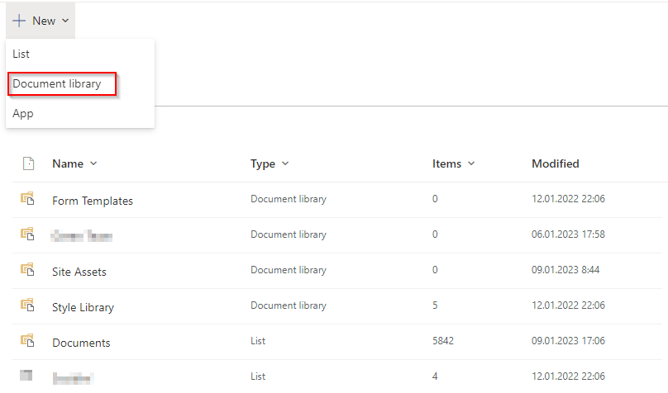Open the Form Templates library
This screenshot has height=393, width=668.
pyautogui.click(x=93, y=201)
